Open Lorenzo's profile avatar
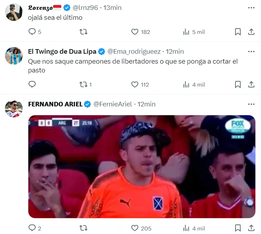 coord(14,12)
